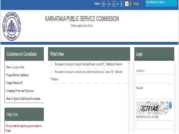The height and width of the screenshot is (134, 179).
Task: Open Cropping Photo and Signature guide
Action: [20, 91]
